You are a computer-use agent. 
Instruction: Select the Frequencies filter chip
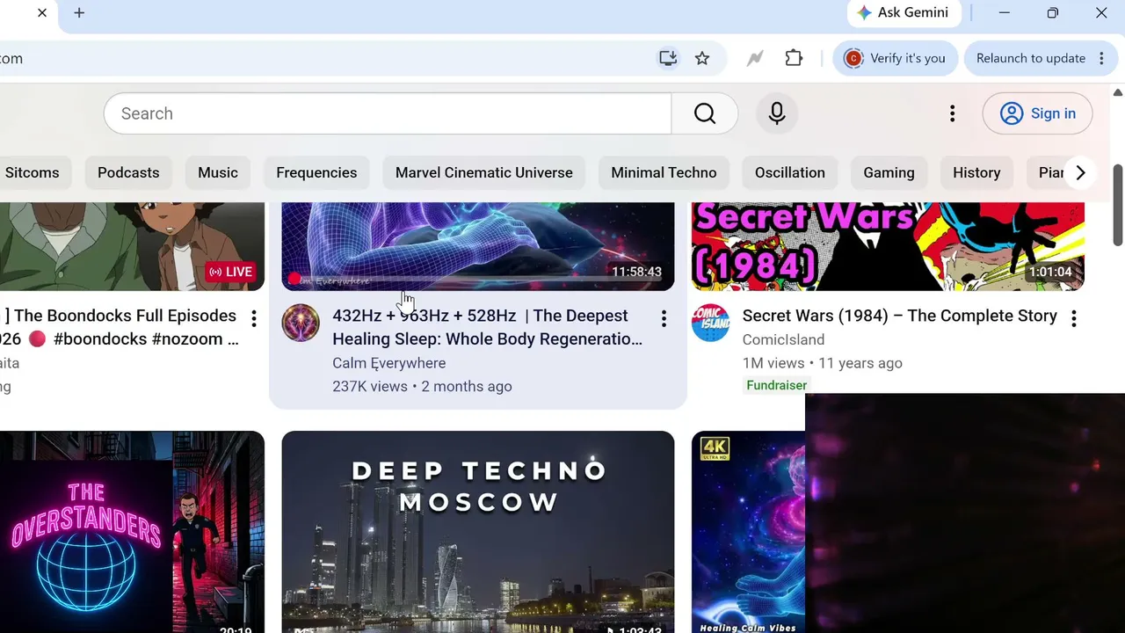click(316, 172)
